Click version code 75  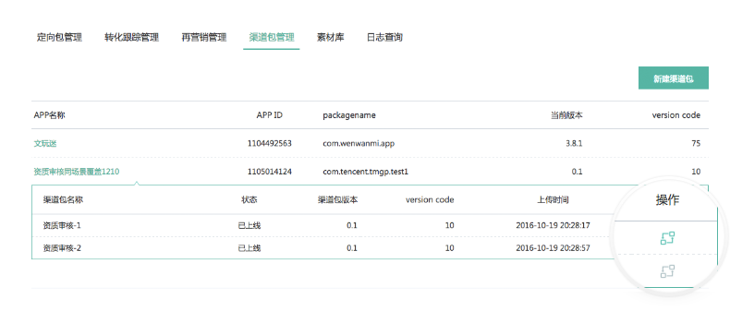click(696, 144)
